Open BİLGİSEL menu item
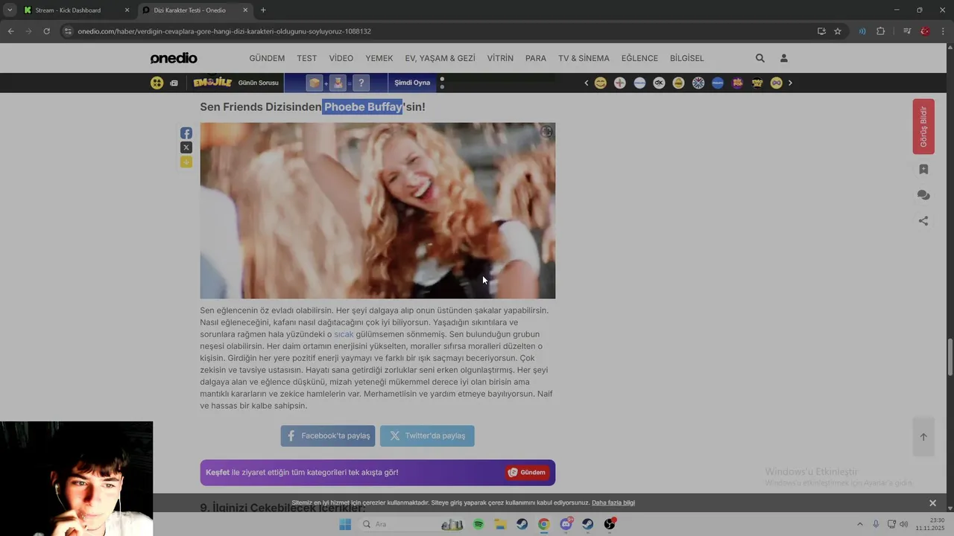 (687, 58)
